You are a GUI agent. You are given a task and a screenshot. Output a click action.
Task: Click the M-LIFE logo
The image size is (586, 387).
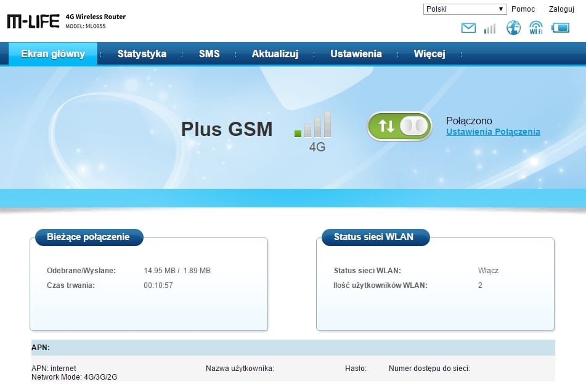coord(33,22)
